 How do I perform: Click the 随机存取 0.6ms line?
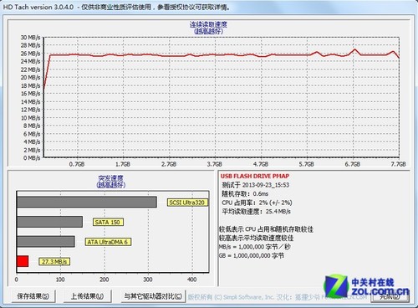coord(245,193)
